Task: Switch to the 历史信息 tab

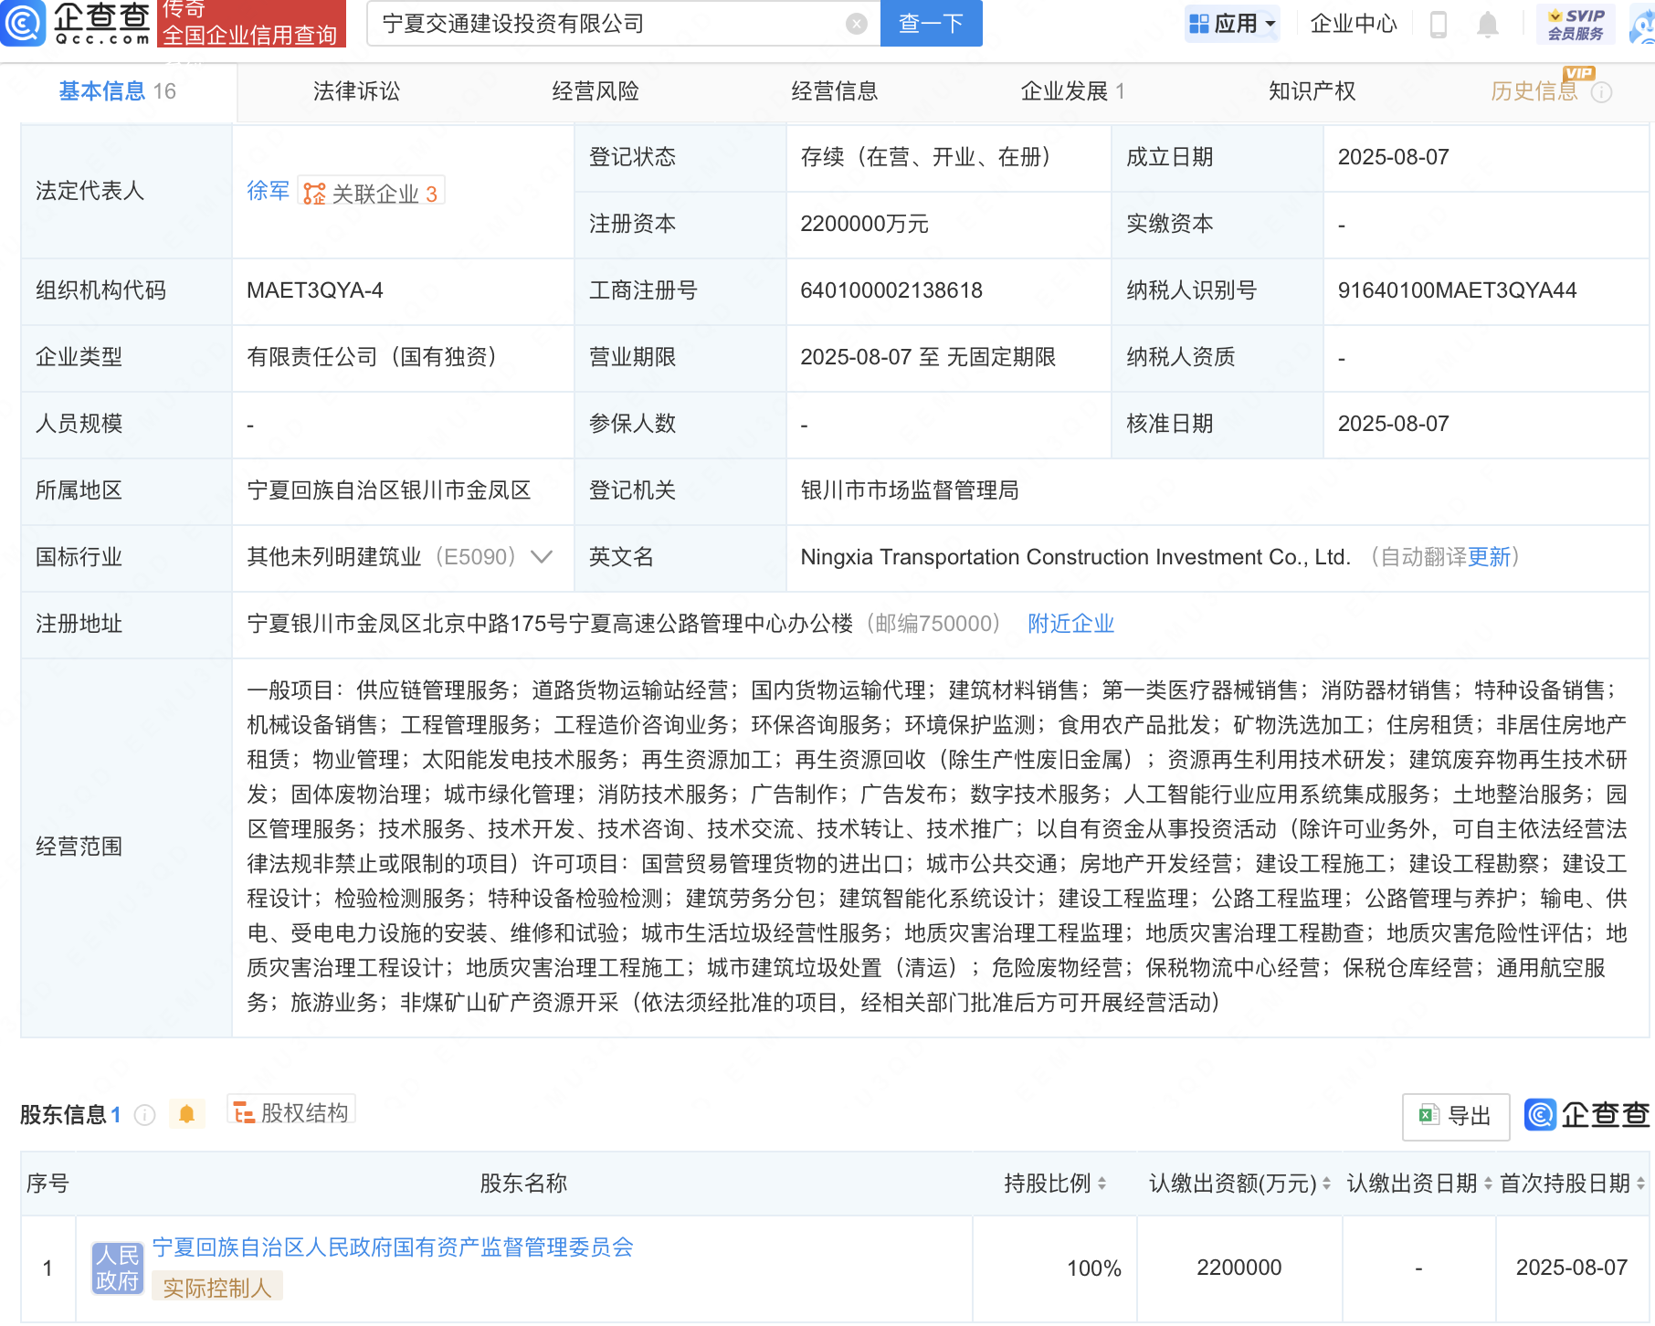Action: 1534,91
